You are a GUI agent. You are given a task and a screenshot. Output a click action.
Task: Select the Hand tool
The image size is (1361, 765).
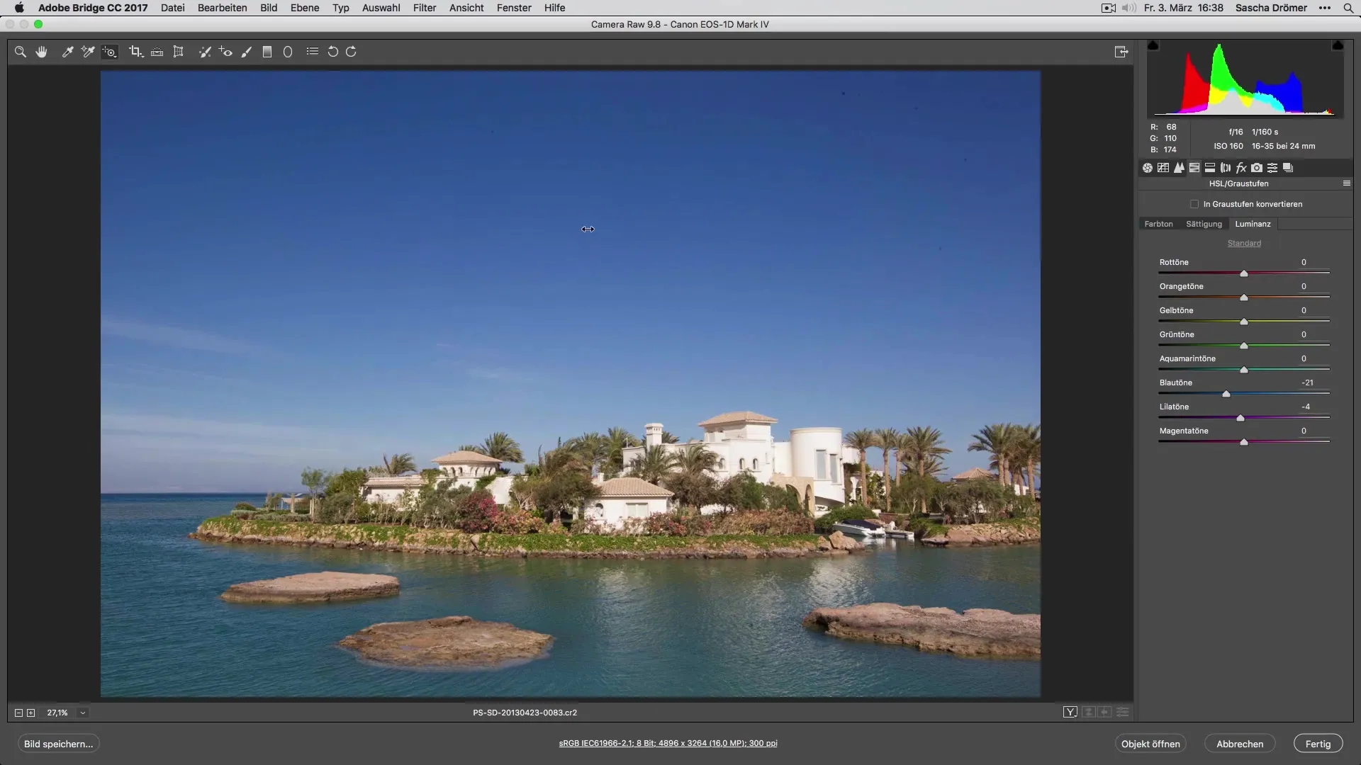point(42,52)
